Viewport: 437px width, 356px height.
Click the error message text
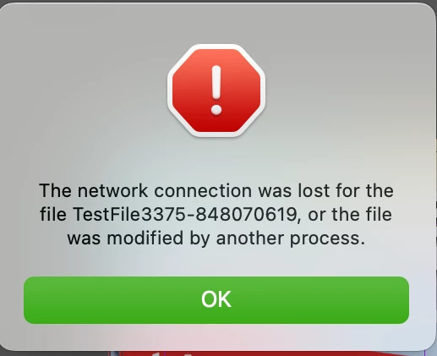[x=216, y=214]
